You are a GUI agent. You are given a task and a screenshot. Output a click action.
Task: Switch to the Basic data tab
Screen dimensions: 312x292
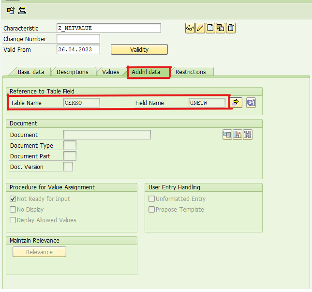(x=31, y=72)
